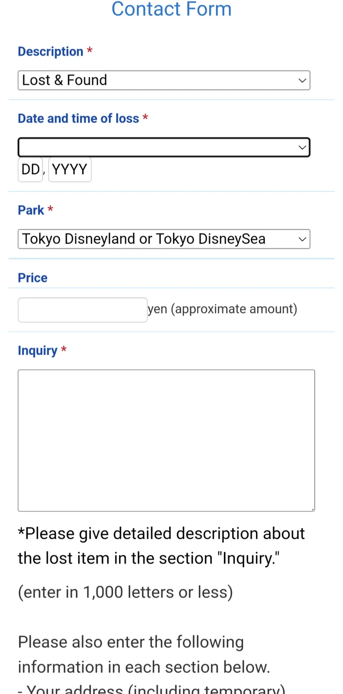This screenshot has height=694, width=343.
Task: Click the chevron arrow on month selector
Action: point(302,147)
